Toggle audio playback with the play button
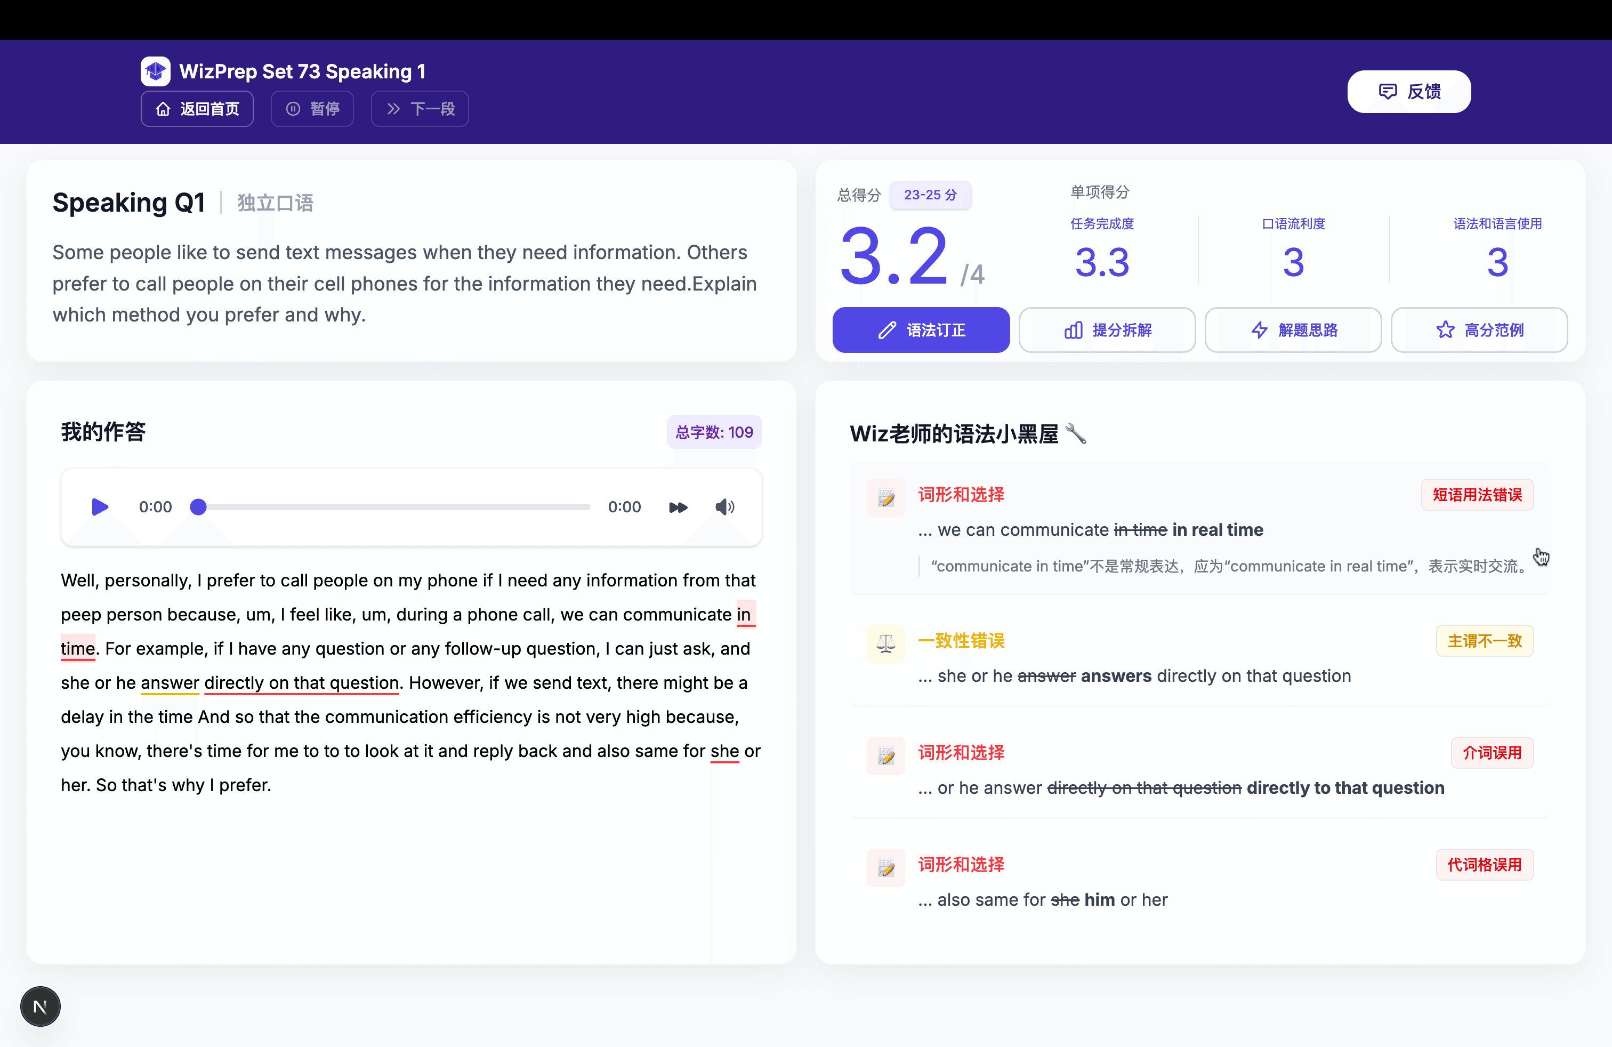1612x1047 pixels. 99,506
